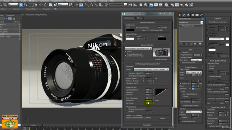Activate Select and Move tool
The width and height of the screenshot is (232, 130).
[41, 5]
